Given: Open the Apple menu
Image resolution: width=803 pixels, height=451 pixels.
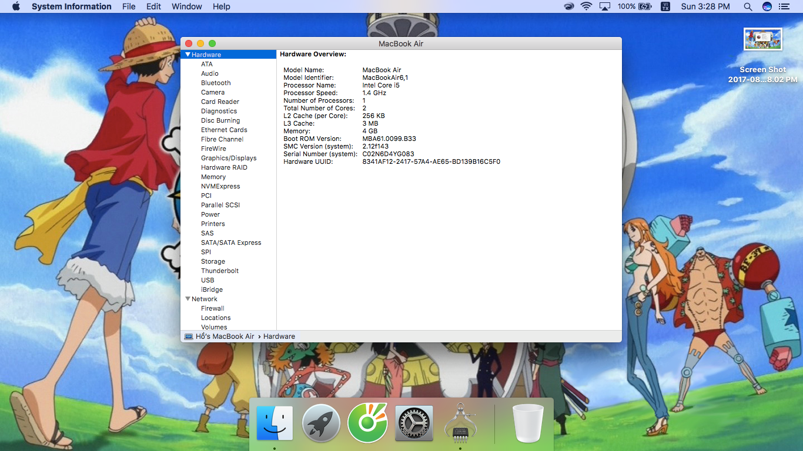Looking at the screenshot, I should pyautogui.click(x=16, y=6).
